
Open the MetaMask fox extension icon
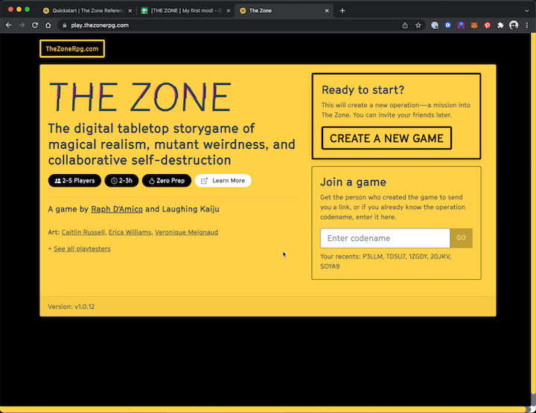point(474,25)
